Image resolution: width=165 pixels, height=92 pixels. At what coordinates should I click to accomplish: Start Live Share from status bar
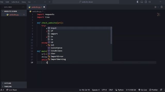coord(12,90)
